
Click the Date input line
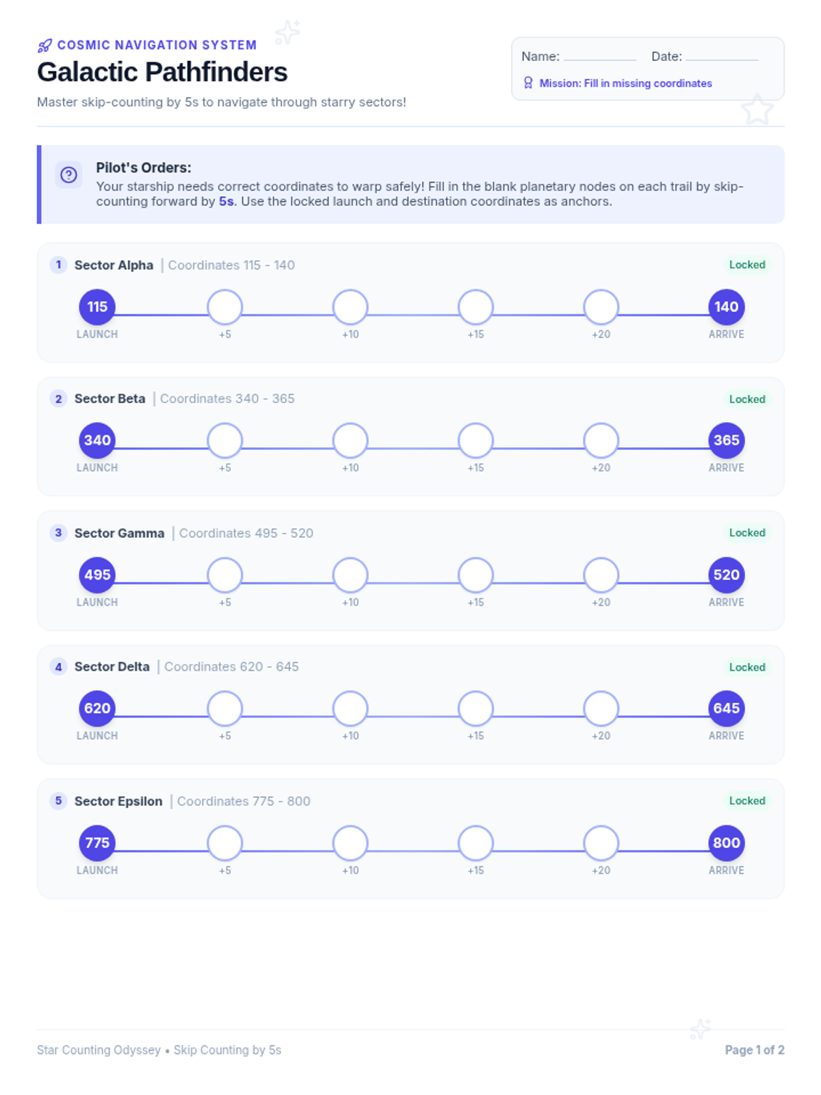[x=722, y=57]
